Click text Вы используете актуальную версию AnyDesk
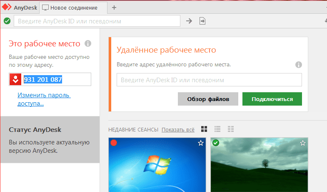 [x=49, y=147]
